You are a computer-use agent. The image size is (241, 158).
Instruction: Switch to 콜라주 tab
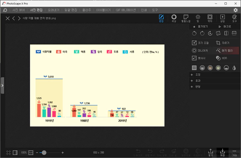coord(86,10)
